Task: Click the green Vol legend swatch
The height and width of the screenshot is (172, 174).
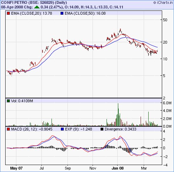Action: (x=8, y=101)
